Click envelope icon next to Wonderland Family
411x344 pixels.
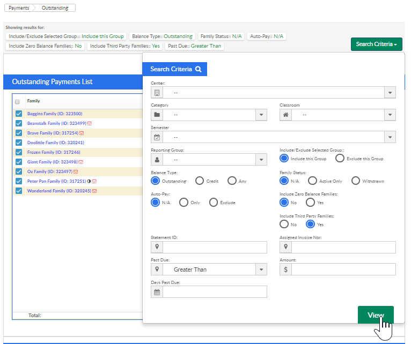pyautogui.click(x=94, y=191)
